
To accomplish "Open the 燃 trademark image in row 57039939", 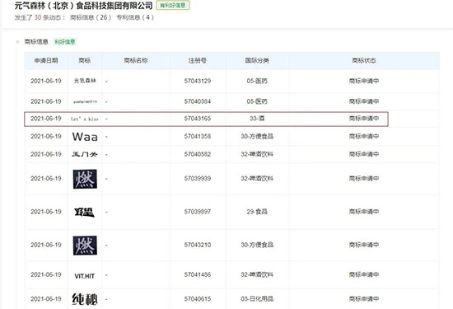I will pos(85,179).
